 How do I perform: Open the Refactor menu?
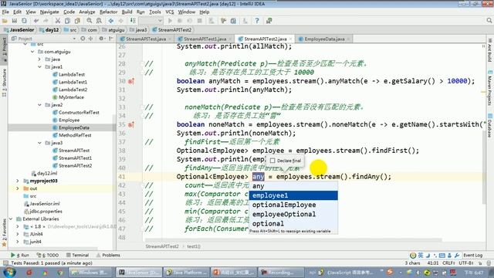[x=108, y=12]
